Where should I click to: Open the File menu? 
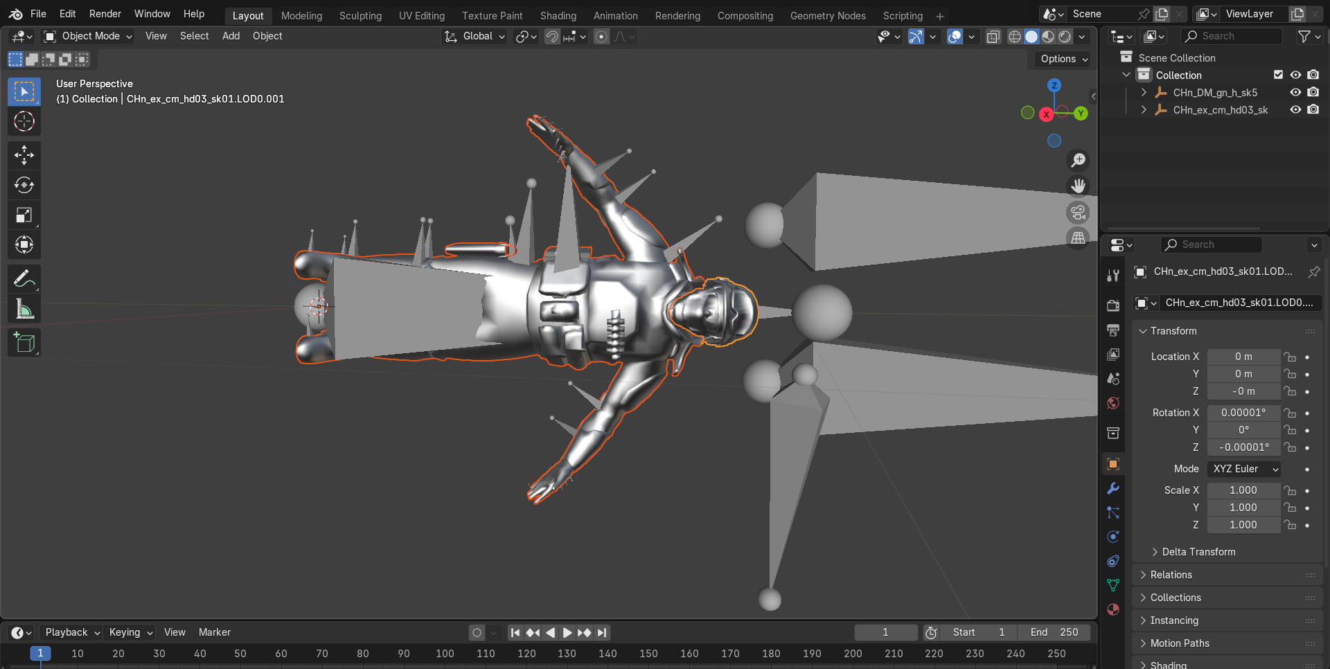coord(39,14)
